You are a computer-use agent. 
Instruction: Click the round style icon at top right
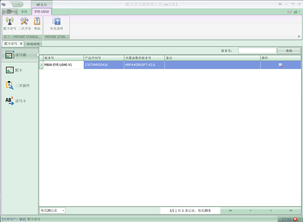coord(289,12)
